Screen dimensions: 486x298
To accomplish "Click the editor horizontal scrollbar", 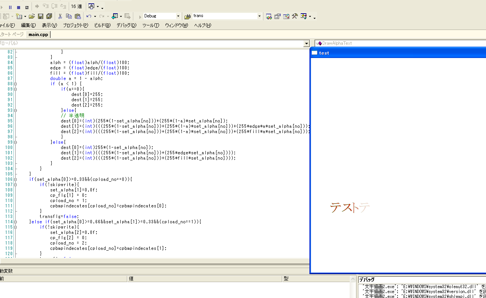I will 155,261.
